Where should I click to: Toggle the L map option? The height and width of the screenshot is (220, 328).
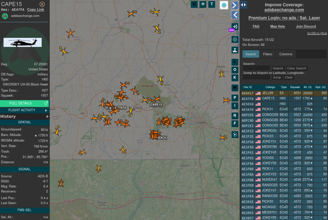[x=235, y=62]
